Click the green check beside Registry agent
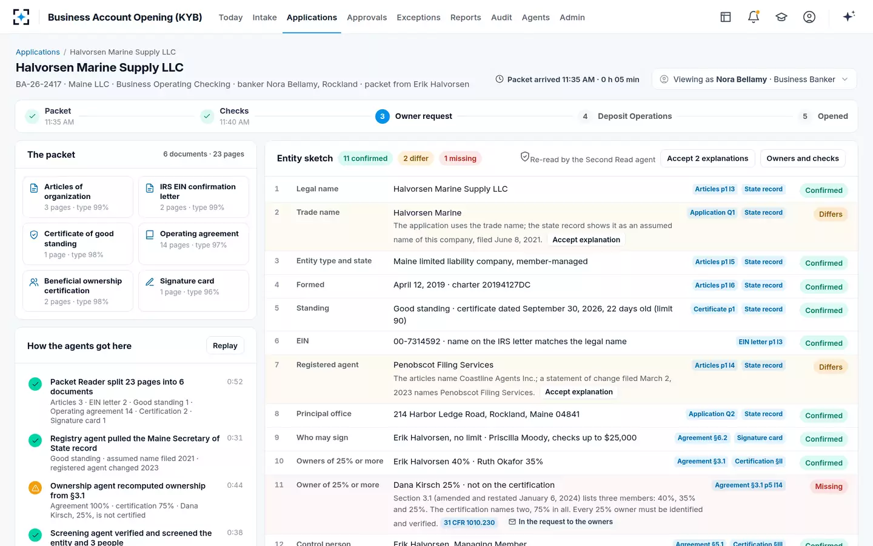Screen dimensions: 873x546 point(35,440)
